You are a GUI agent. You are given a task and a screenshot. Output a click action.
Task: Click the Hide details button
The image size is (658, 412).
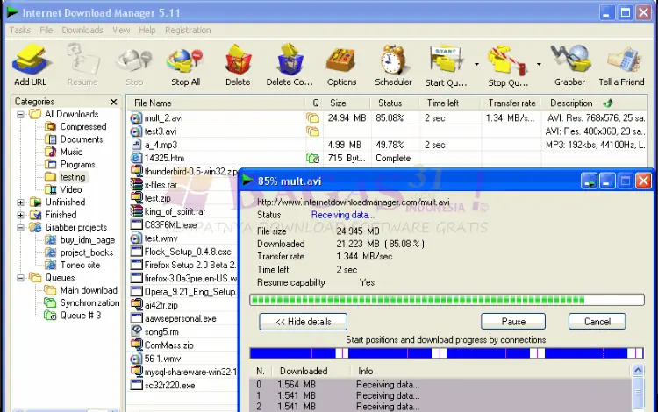point(303,322)
